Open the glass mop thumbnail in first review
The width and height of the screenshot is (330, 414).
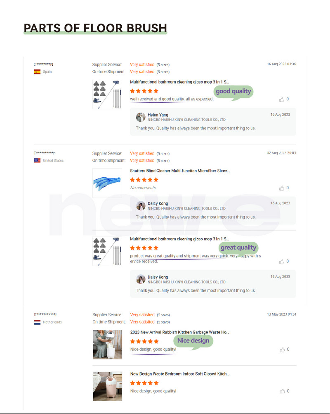coord(107,95)
